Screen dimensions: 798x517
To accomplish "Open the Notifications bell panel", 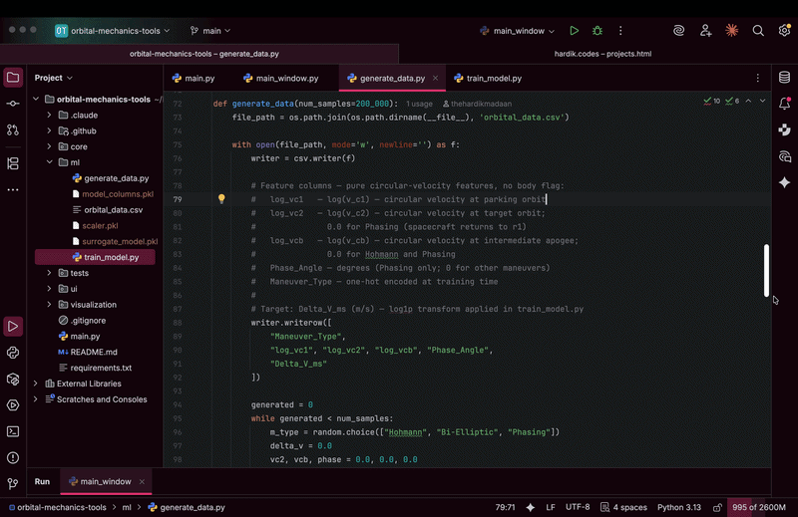I will (785, 104).
